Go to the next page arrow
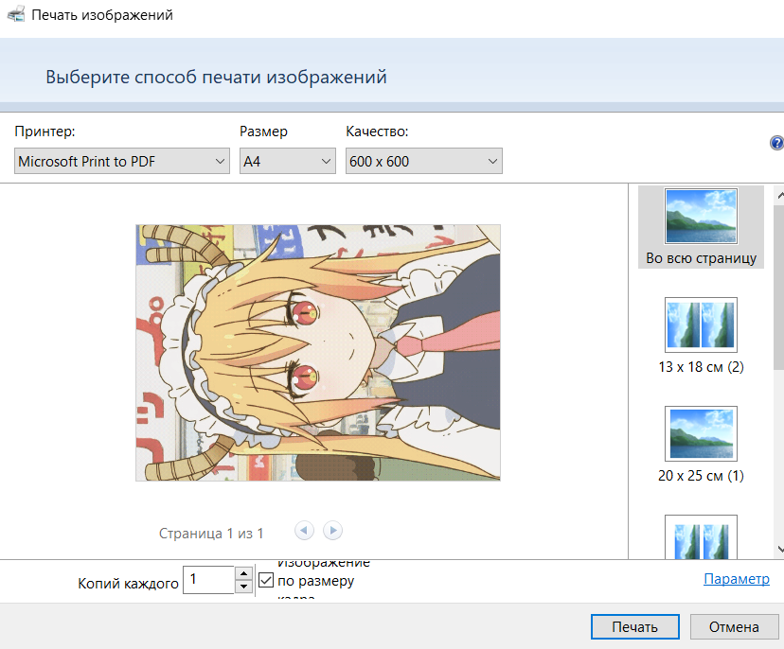The height and width of the screenshot is (649, 784). 332,531
